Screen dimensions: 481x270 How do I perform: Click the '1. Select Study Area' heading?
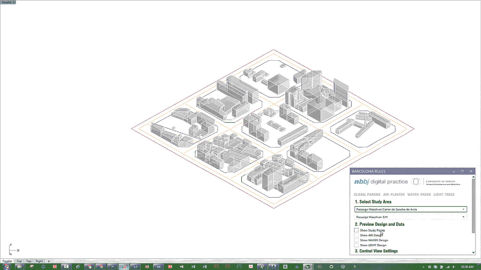[x=373, y=202]
